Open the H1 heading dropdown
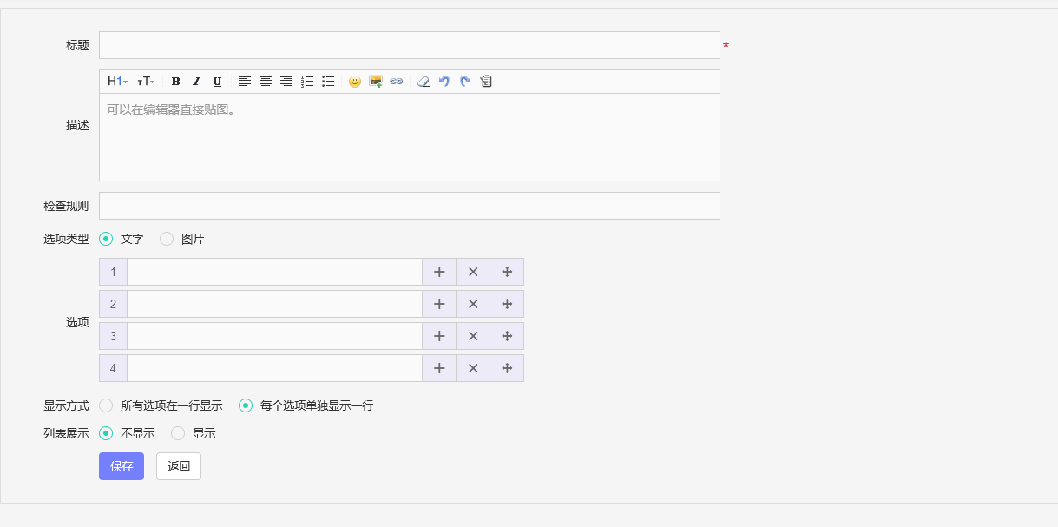Screen dimensions: 1058x527 [117, 82]
